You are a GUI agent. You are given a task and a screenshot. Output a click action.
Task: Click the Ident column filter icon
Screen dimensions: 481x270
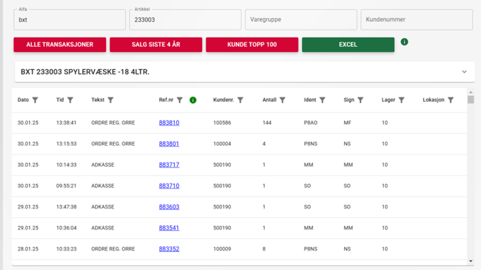pos(322,100)
